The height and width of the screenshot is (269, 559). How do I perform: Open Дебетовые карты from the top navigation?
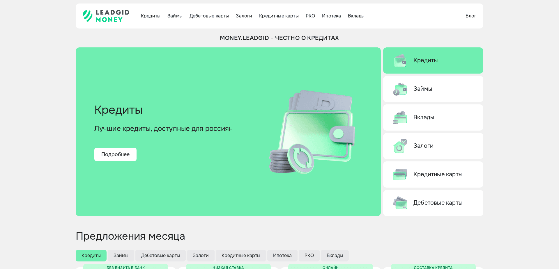(209, 16)
